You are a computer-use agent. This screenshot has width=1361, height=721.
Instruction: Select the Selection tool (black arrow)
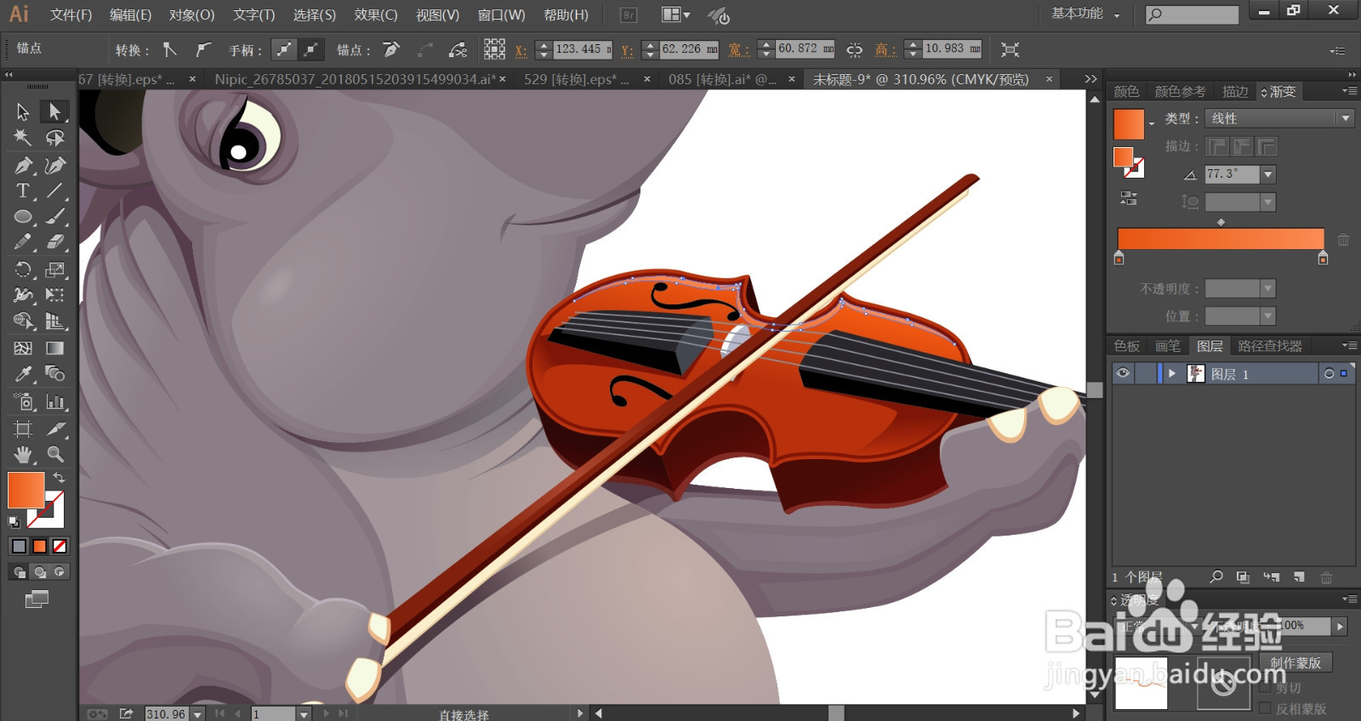click(23, 111)
